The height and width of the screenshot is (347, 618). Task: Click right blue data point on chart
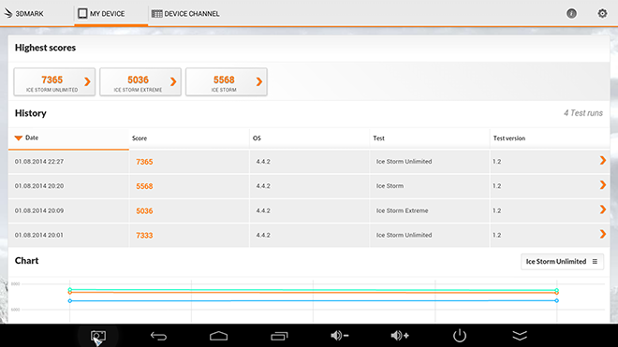pyautogui.click(x=556, y=300)
